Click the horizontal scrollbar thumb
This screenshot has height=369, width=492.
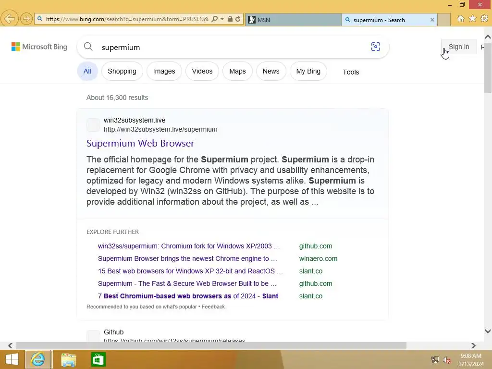click(x=211, y=345)
